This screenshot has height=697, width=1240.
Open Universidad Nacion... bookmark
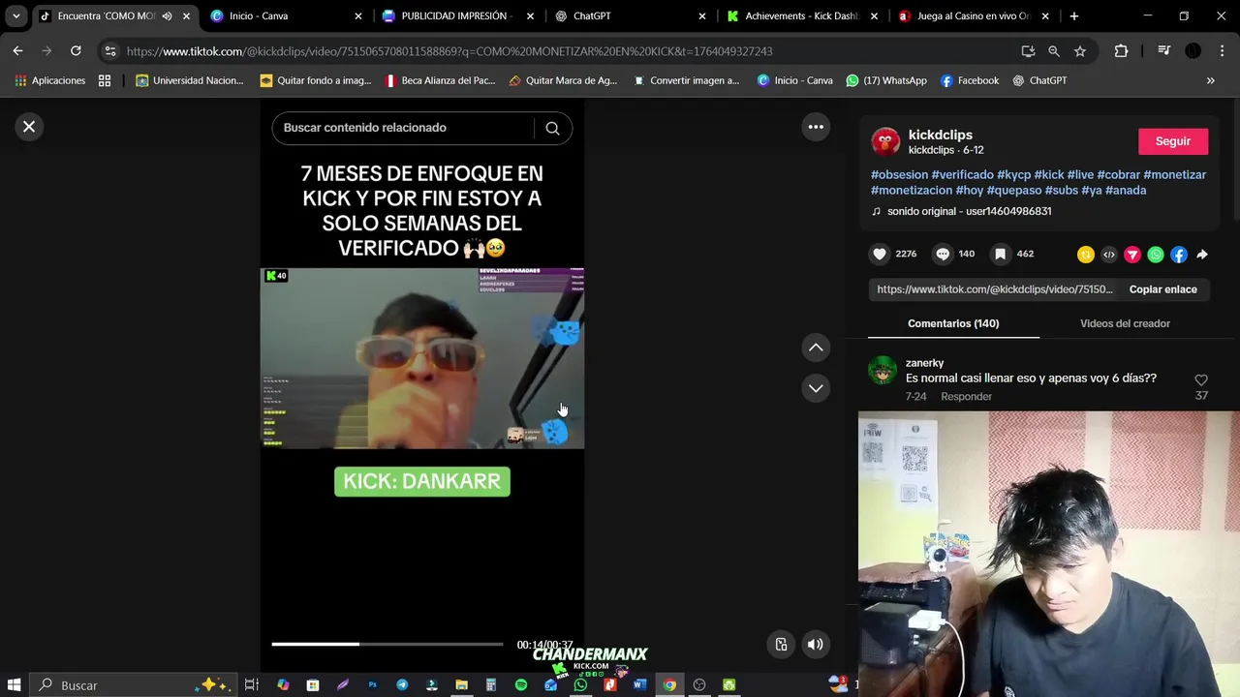[x=190, y=80]
